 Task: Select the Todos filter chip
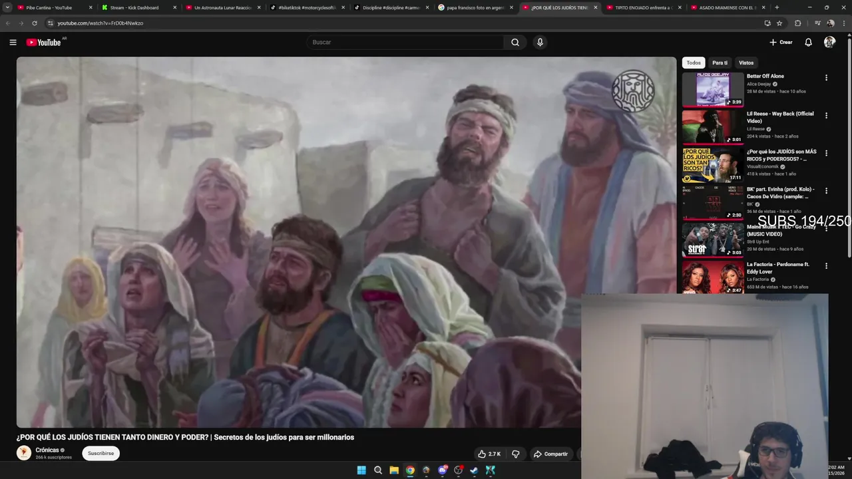coord(694,63)
